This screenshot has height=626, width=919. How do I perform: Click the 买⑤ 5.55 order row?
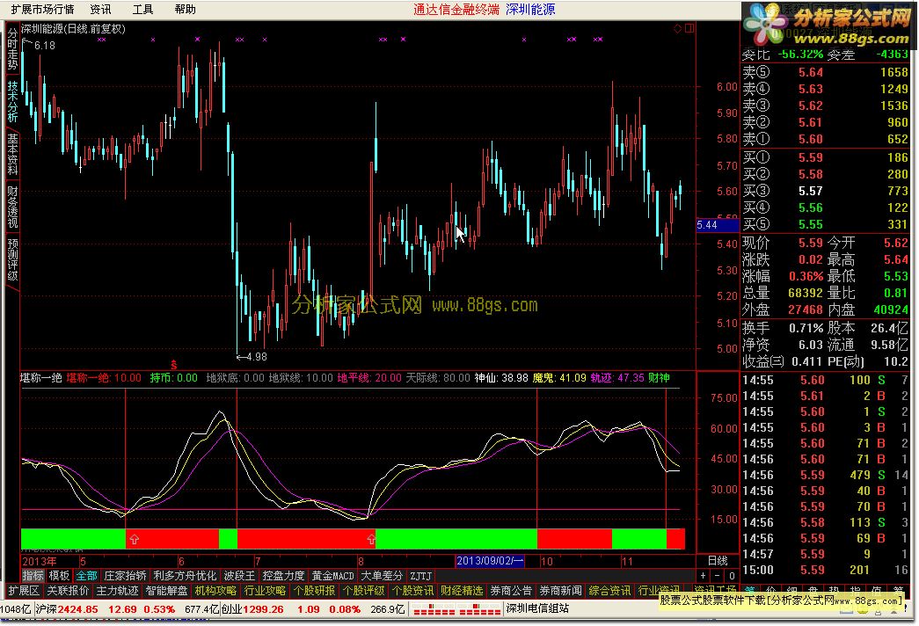(x=825, y=224)
